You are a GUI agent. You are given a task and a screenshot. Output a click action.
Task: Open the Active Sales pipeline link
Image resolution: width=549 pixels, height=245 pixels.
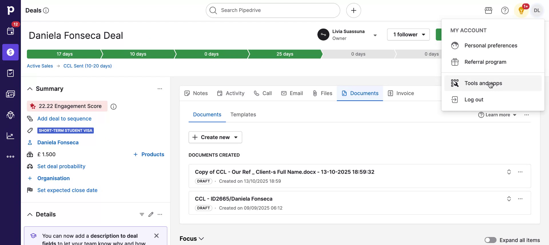[x=40, y=66]
